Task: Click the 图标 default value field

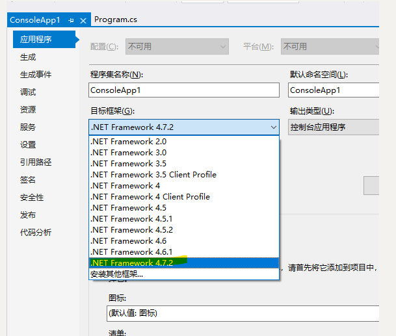Action: 243,313
